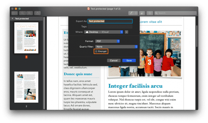The image size is (208, 123).
Task: Select the highlight pen tool
Action: [x=131, y=13]
